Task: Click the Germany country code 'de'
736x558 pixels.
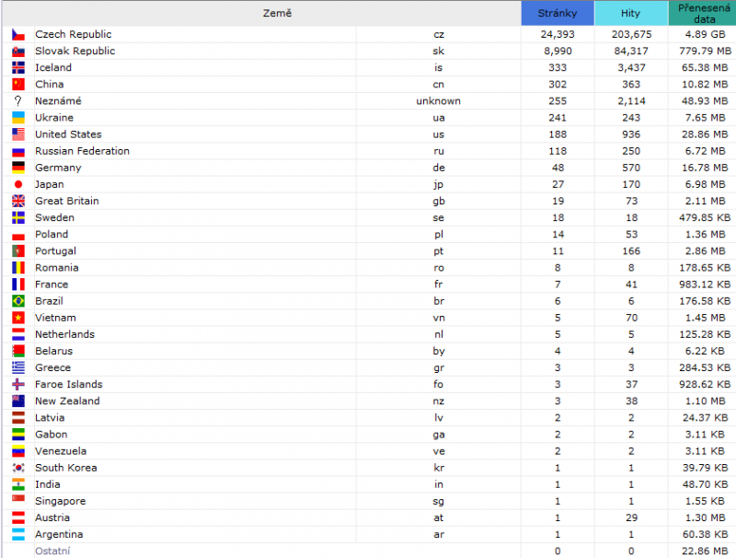Action: (x=439, y=168)
